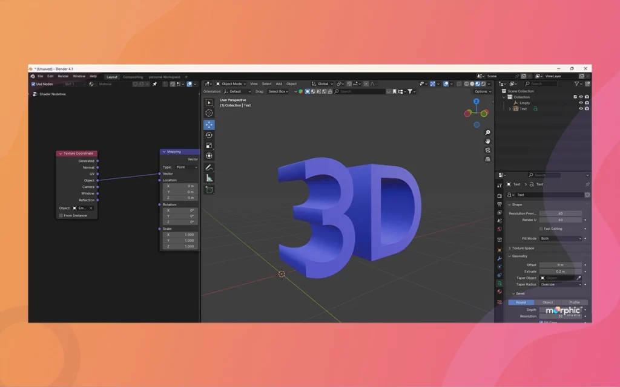The width and height of the screenshot is (620, 387).
Task: Click the Object bevel mode button
Action: (547, 302)
